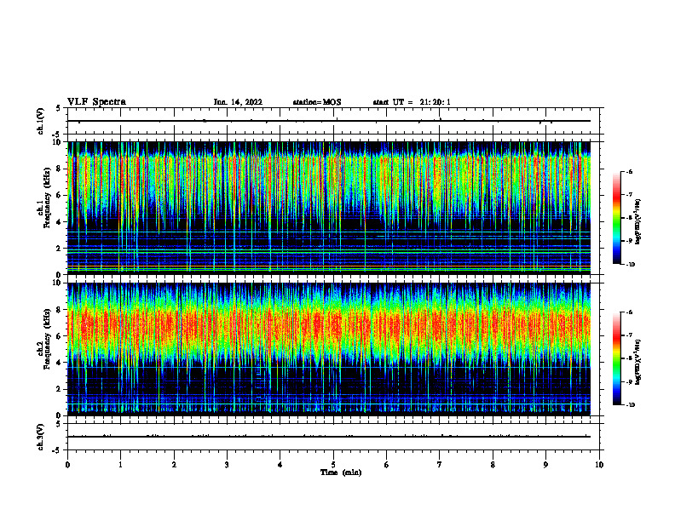
Task: Click the time axis tick label "7"
Action: 440,465
